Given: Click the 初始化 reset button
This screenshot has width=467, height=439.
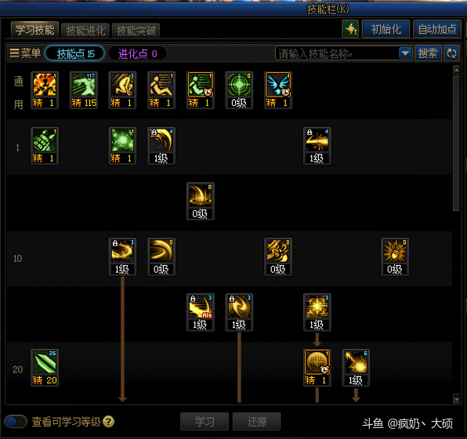Looking at the screenshot, I should pos(386,29).
